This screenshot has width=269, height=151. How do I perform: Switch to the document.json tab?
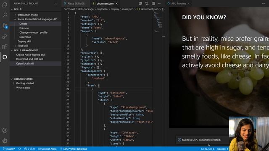coord(105,3)
